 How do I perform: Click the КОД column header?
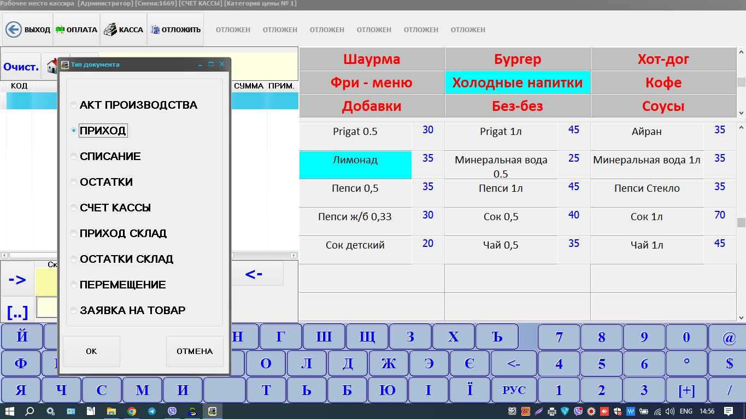pos(19,86)
